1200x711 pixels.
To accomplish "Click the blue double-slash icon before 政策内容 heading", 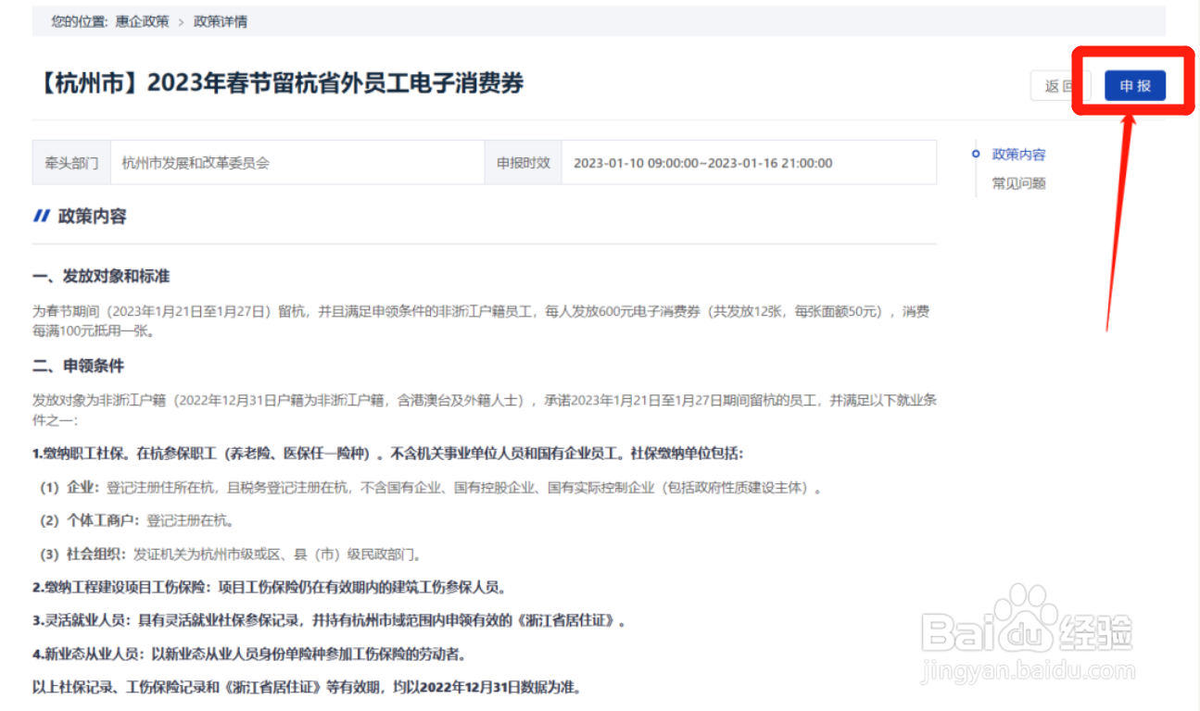I will pyautogui.click(x=41, y=217).
